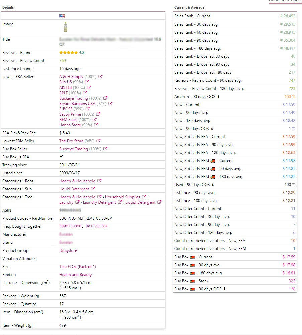302x335 pixels.
Task: Open B00M7509M0 frequently bought together link
Action: (x=70, y=226)
